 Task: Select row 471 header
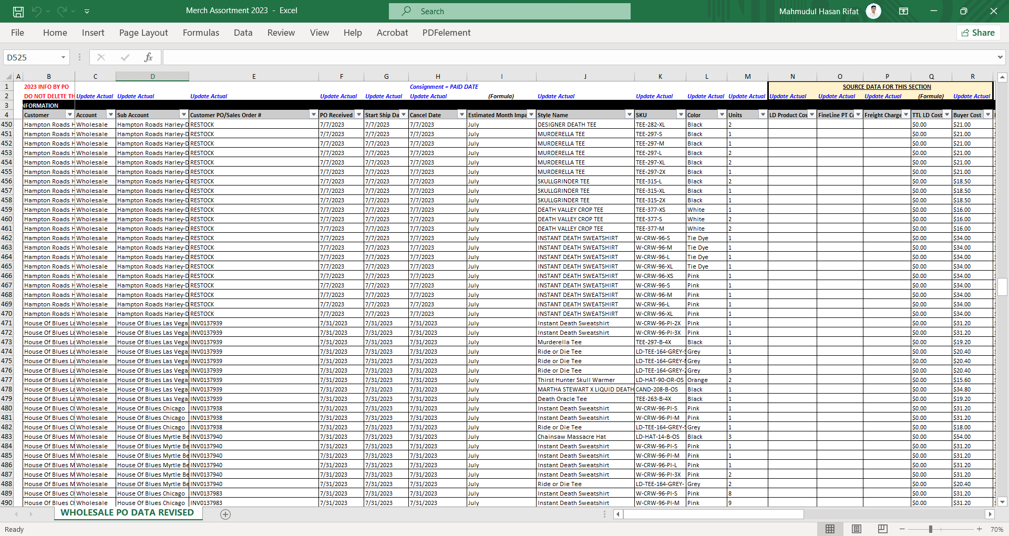(7, 323)
